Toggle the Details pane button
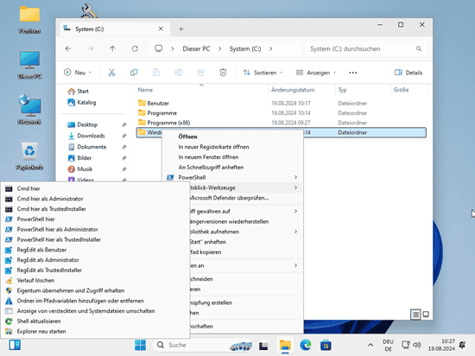 click(408, 73)
